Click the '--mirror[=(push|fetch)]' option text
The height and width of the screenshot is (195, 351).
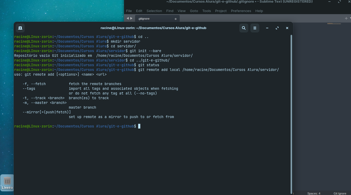47,112
